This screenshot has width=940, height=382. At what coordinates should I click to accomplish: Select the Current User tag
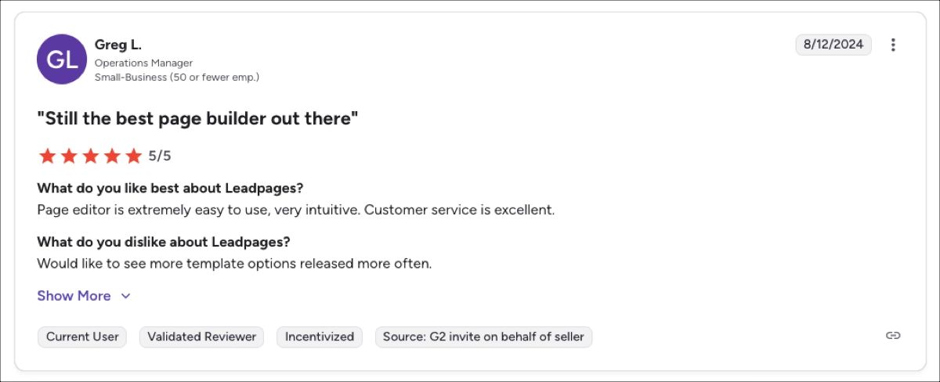[x=82, y=337]
